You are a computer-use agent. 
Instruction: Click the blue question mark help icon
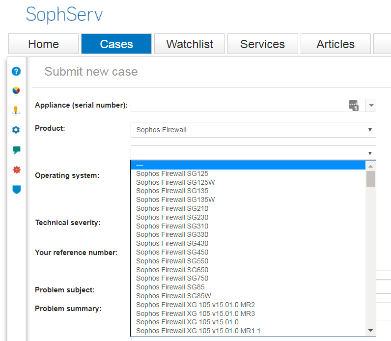[16, 72]
